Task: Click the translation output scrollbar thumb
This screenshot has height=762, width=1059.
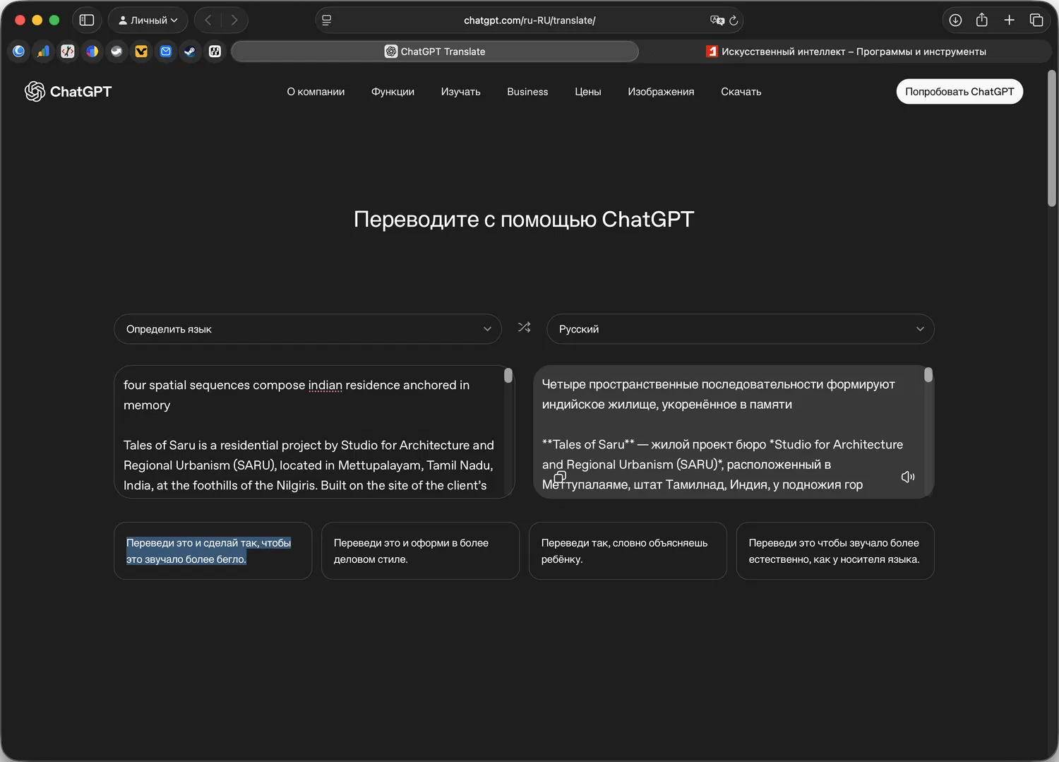Action: (928, 375)
